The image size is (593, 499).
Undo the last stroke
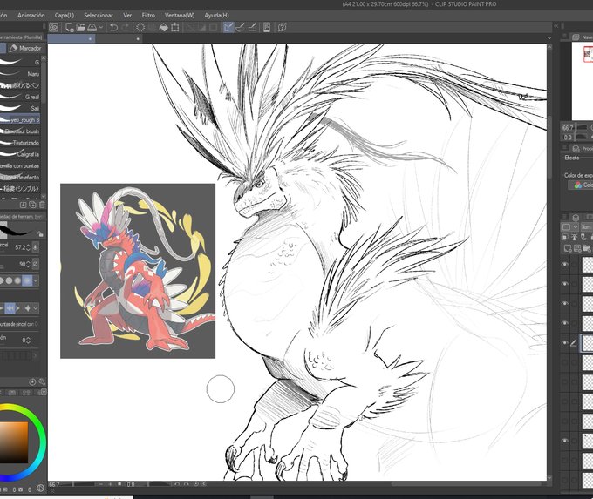(113, 28)
